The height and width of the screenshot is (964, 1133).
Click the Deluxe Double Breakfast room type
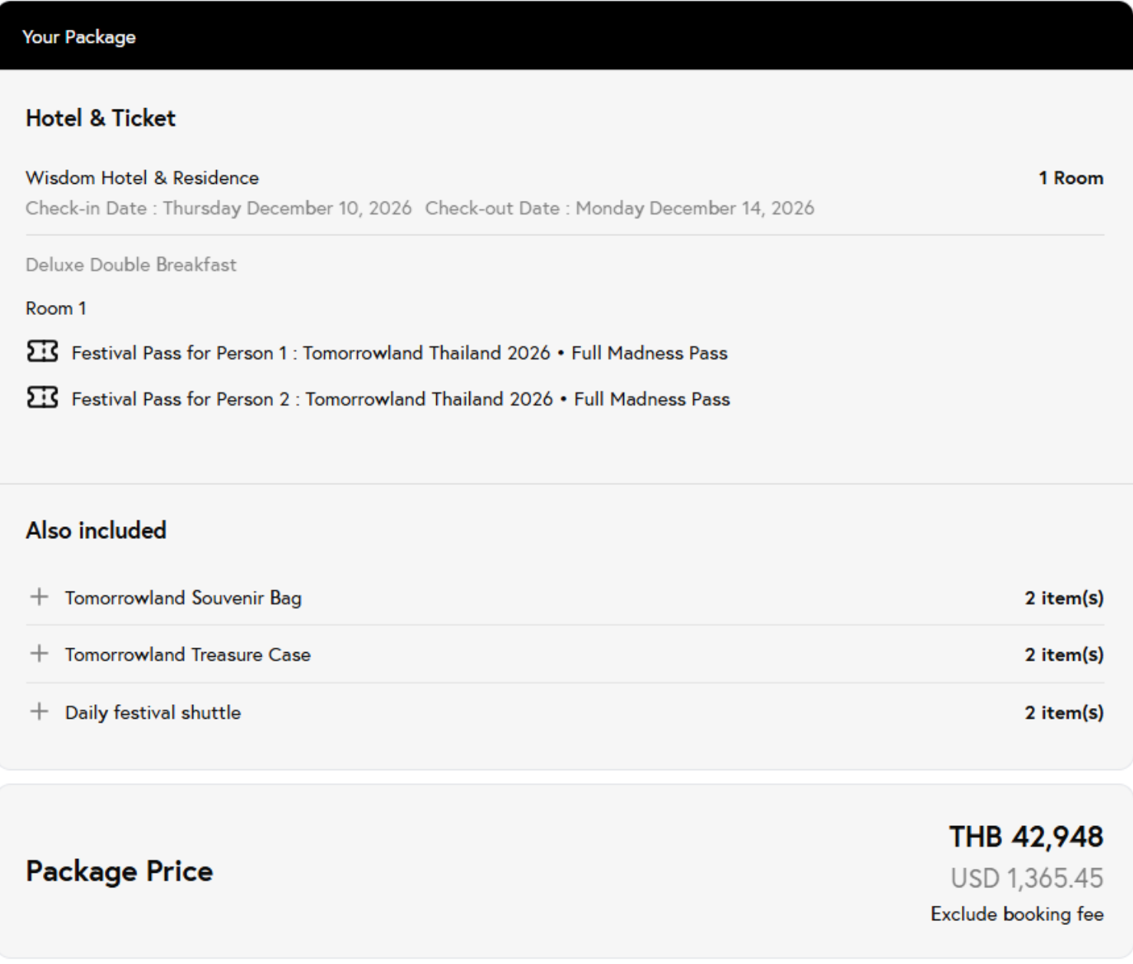(x=131, y=265)
